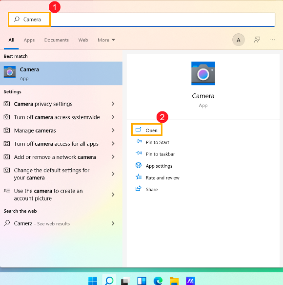
Task: Expand arrow for Add or remove network camera
Action: coord(113,157)
